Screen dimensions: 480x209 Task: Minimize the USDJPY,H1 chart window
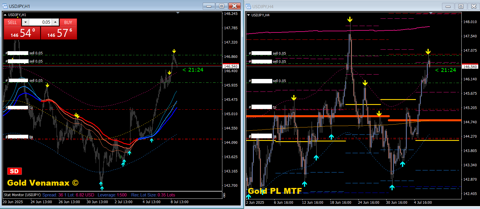pos(209,6)
